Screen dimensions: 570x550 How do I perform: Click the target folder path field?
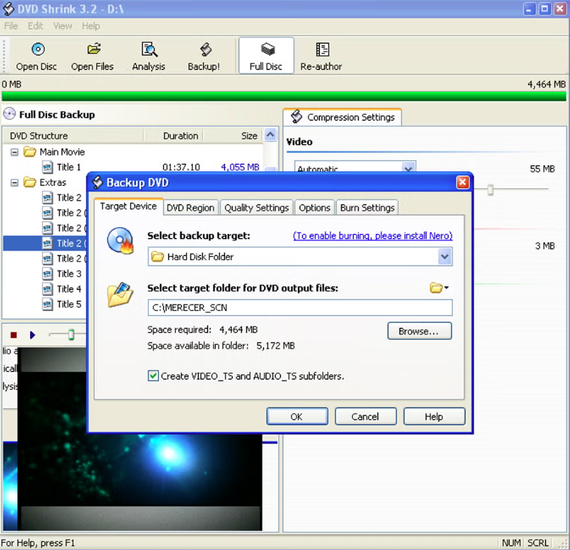pyautogui.click(x=300, y=307)
